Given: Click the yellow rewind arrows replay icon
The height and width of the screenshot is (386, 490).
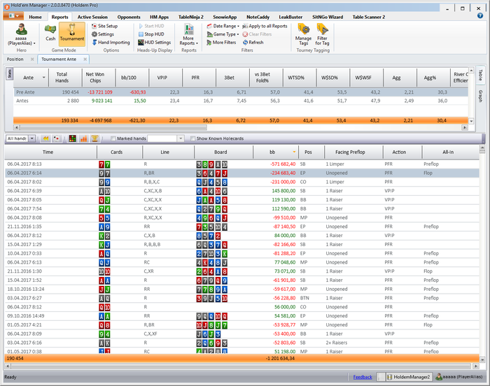Looking at the screenshot, I should tap(46, 138).
